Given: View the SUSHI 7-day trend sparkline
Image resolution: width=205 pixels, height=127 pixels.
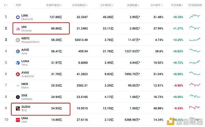Looking at the screenshot, I should 195,108.
